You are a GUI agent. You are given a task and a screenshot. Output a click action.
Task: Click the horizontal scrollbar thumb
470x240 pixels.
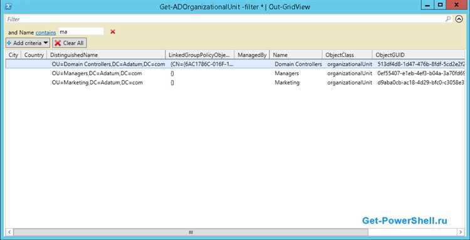tap(191, 232)
